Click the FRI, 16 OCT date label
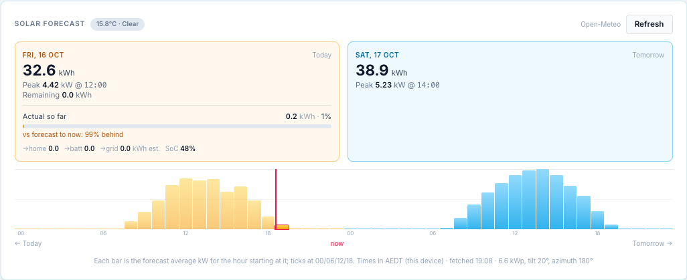 (x=43, y=55)
